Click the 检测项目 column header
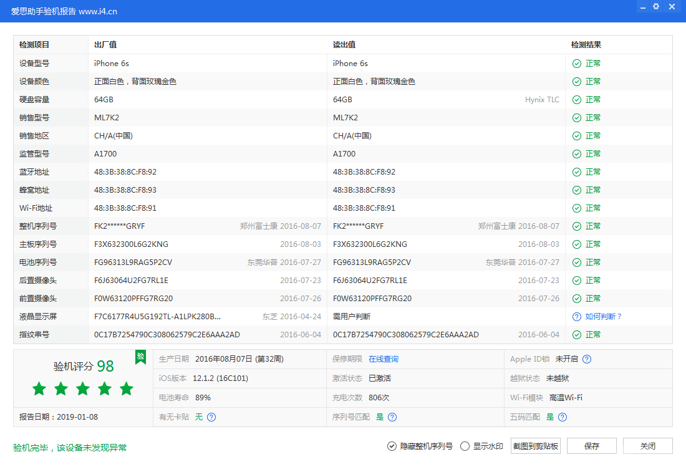The image size is (686, 467). [x=34, y=45]
